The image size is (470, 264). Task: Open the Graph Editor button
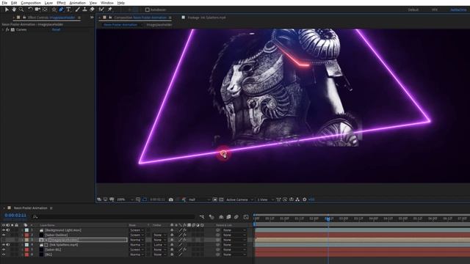point(246,217)
